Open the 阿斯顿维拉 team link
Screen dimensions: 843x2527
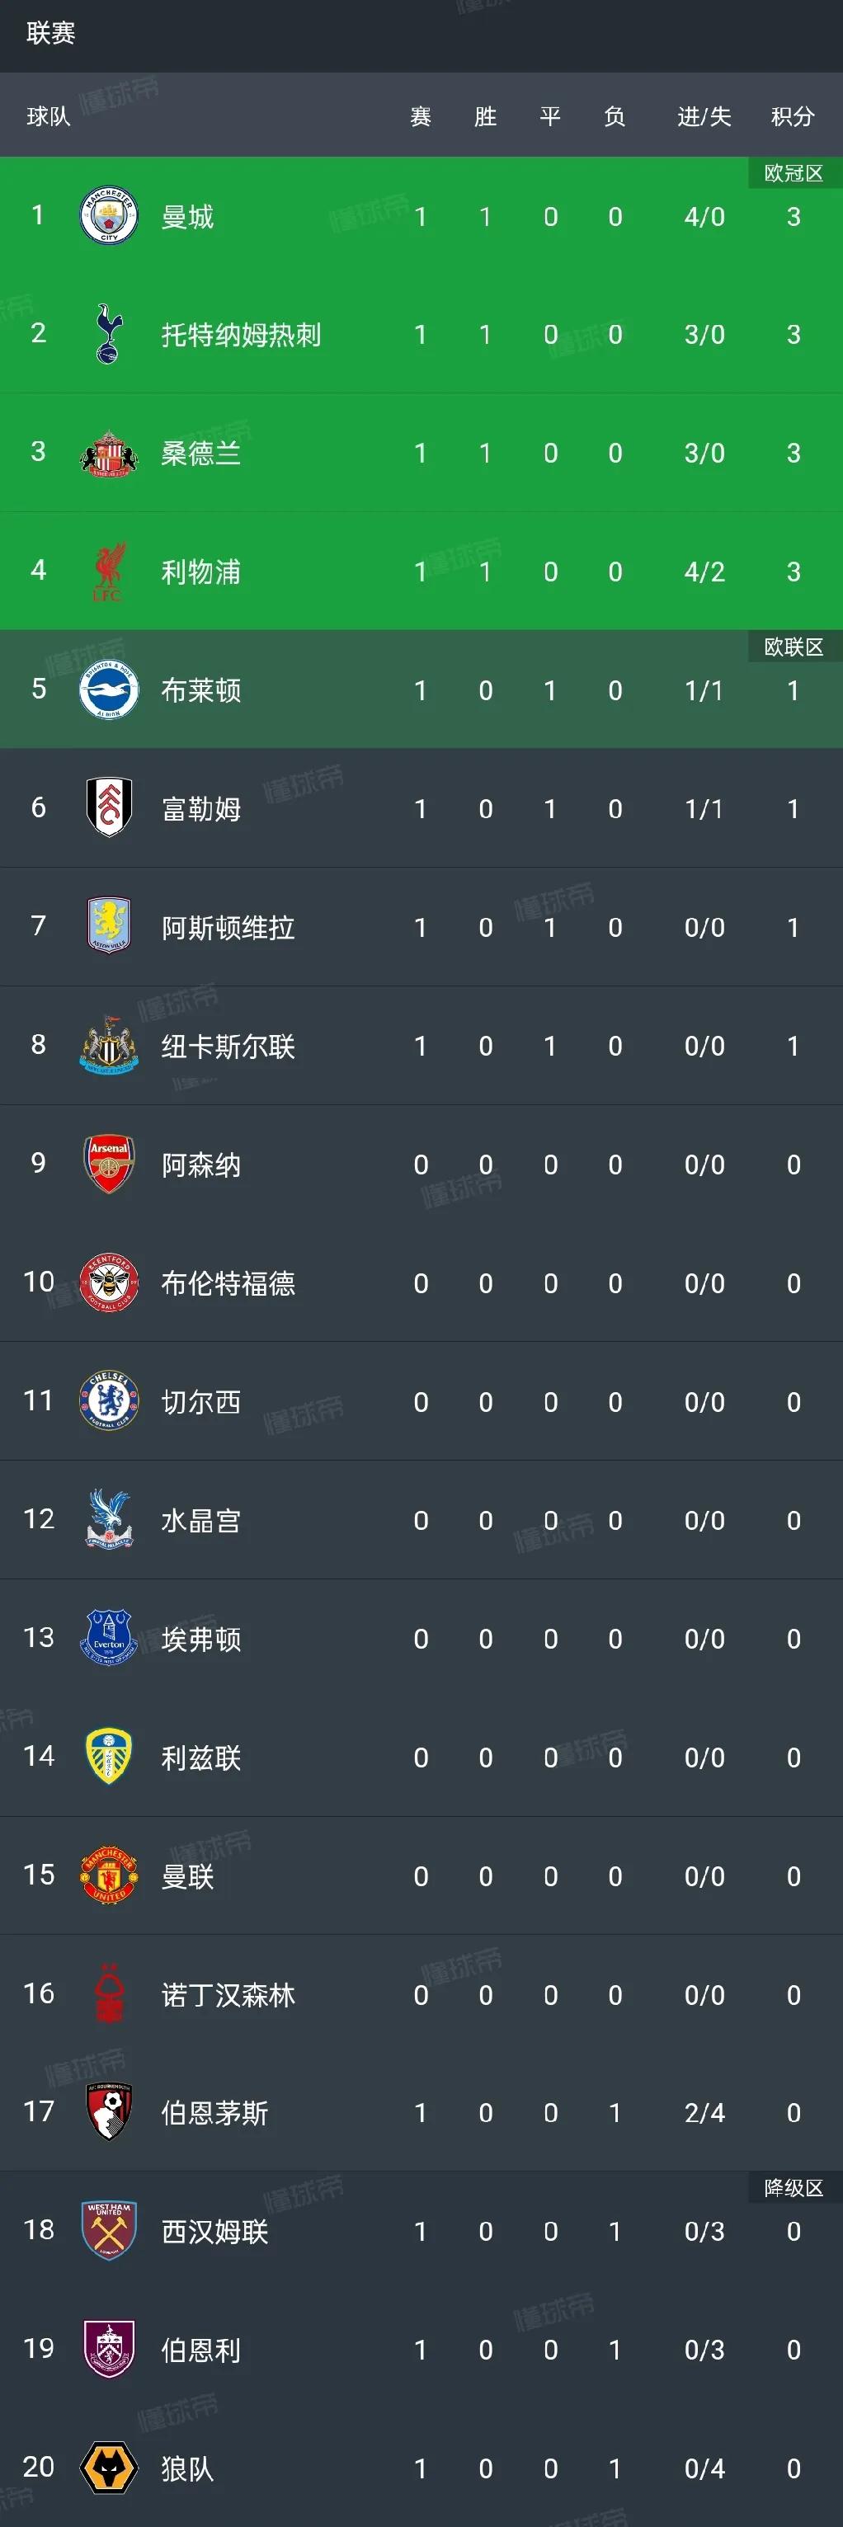click(x=228, y=927)
